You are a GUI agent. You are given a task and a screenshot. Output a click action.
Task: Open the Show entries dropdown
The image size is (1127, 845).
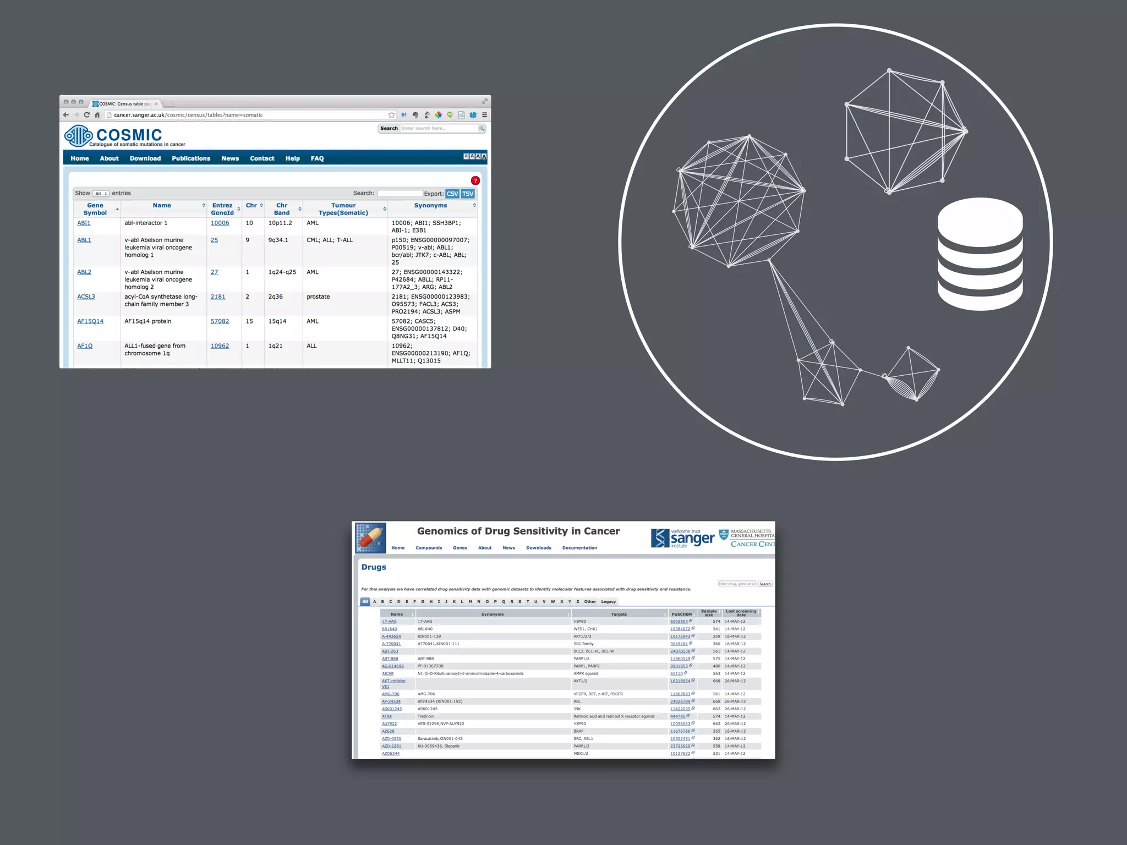[101, 194]
